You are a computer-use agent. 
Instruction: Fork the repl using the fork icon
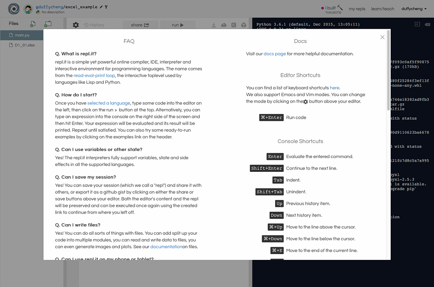[x=105, y=7]
